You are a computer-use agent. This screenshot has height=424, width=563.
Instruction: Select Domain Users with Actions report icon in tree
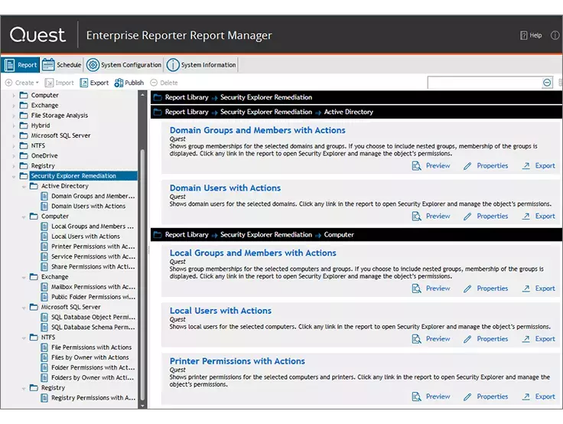coord(44,206)
